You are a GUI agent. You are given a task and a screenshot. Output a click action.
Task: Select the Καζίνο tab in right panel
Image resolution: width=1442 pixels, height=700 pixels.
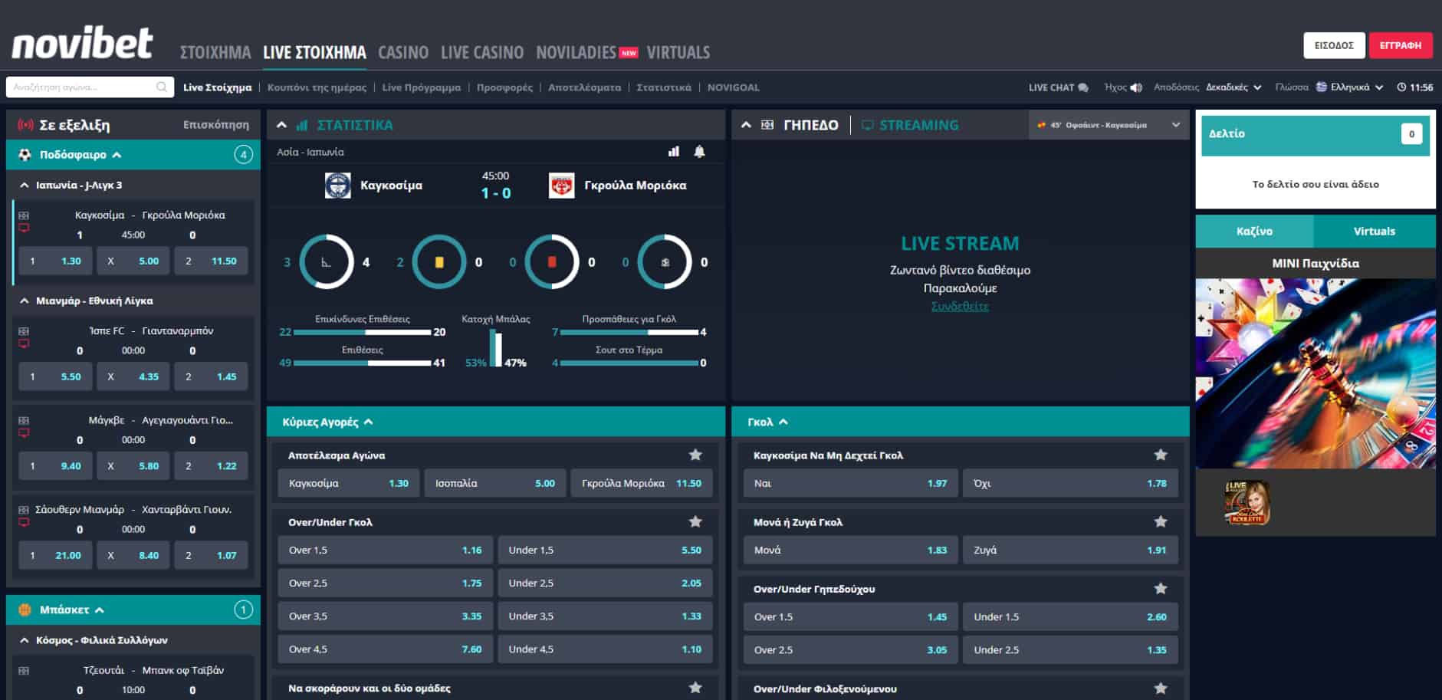tap(1254, 231)
